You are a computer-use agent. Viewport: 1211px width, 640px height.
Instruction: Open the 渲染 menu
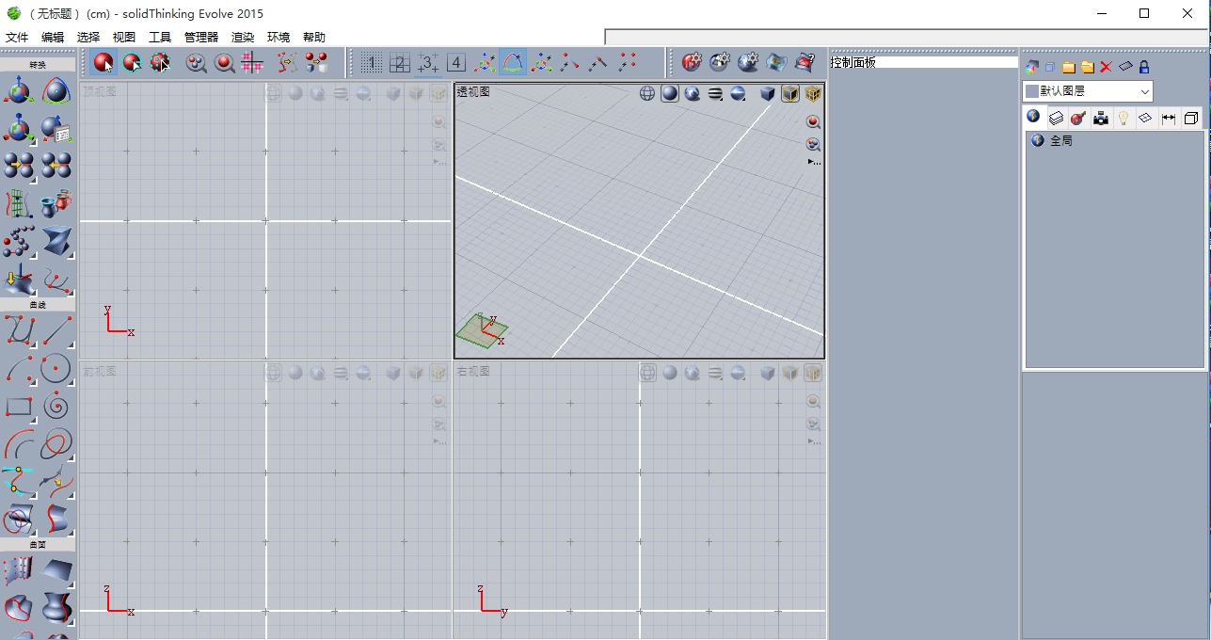click(x=243, y=38)
